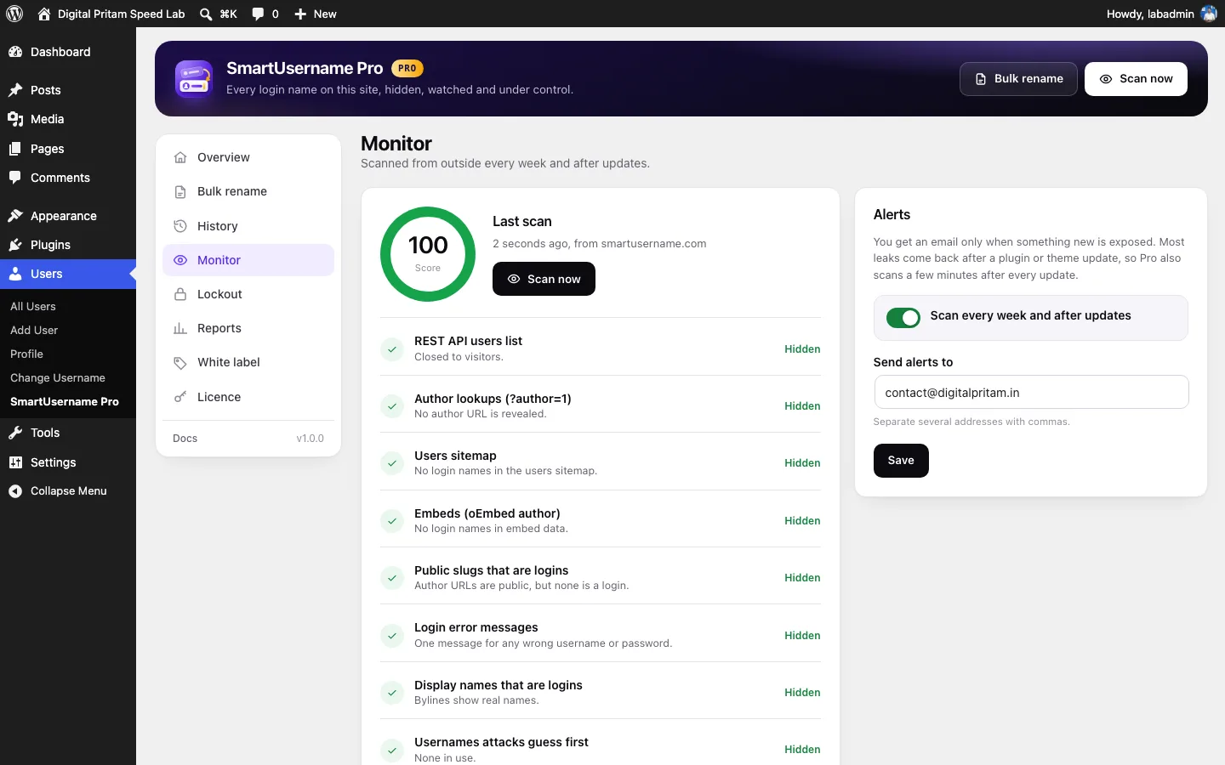Open the Add User submenu item
Screen dimensions: 1225x765
coord(68,330)
